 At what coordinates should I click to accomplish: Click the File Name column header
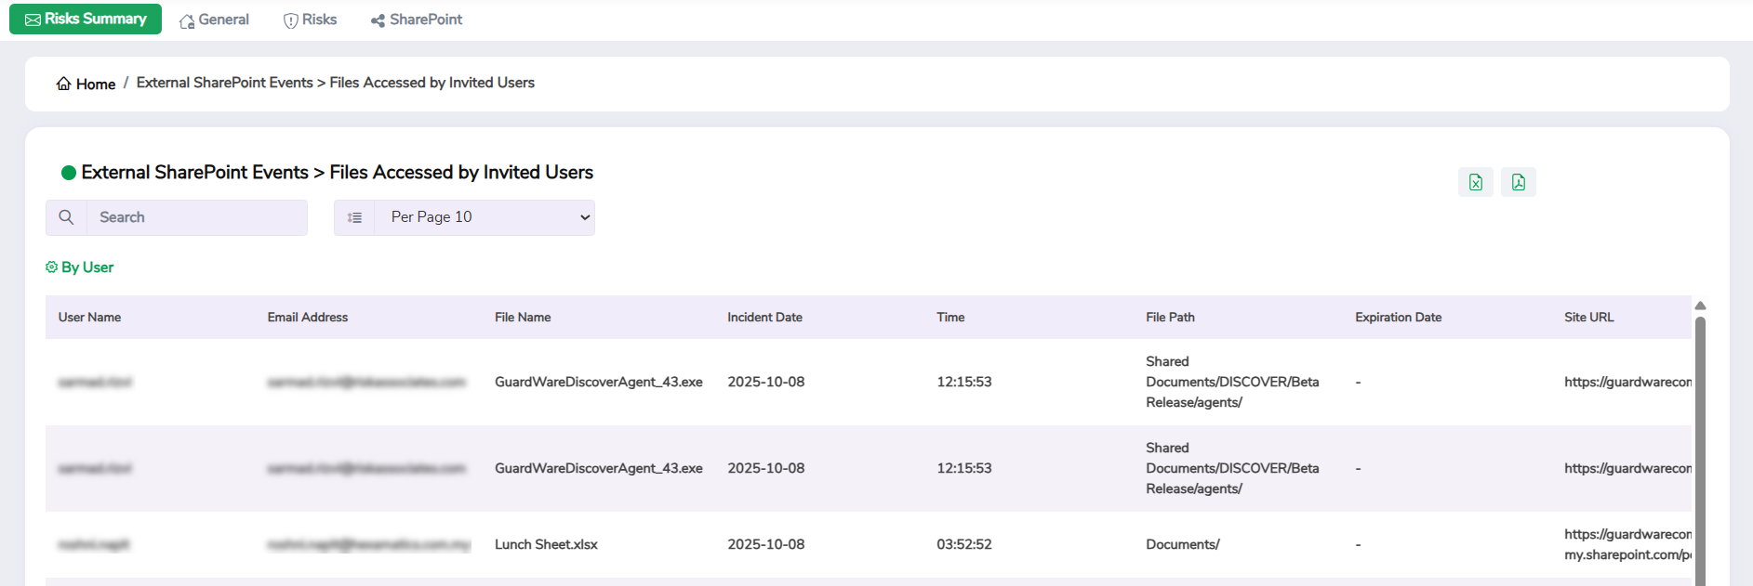(x=523, y=318)
